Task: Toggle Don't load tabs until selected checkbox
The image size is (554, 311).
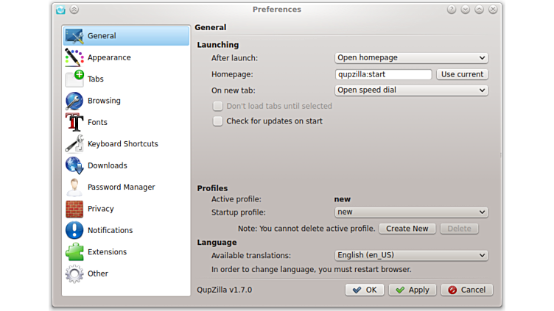Action: (x=218, y=106)
